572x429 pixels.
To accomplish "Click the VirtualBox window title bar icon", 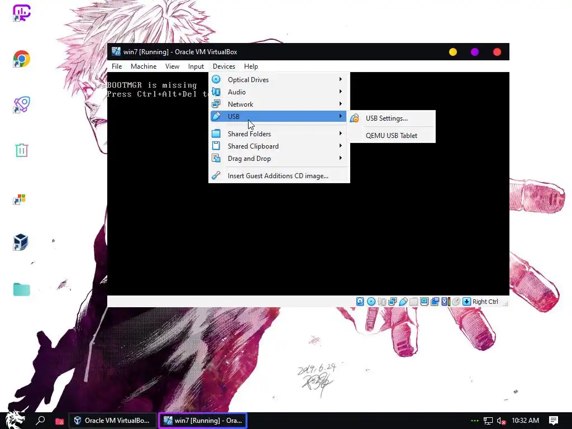I will tap(116, 51).
